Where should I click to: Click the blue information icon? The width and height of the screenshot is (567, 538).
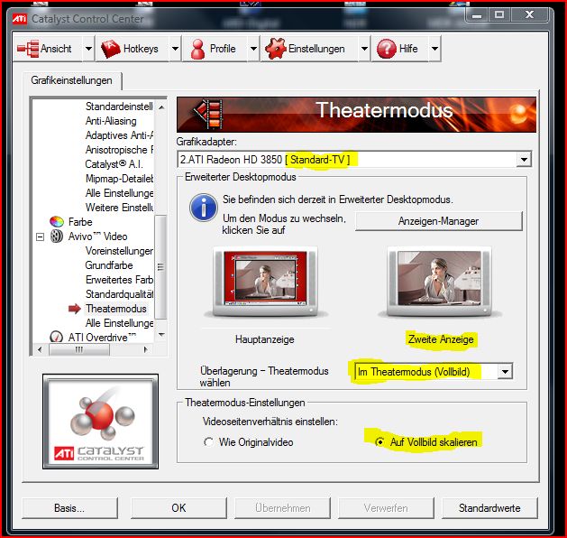(203, 208)
